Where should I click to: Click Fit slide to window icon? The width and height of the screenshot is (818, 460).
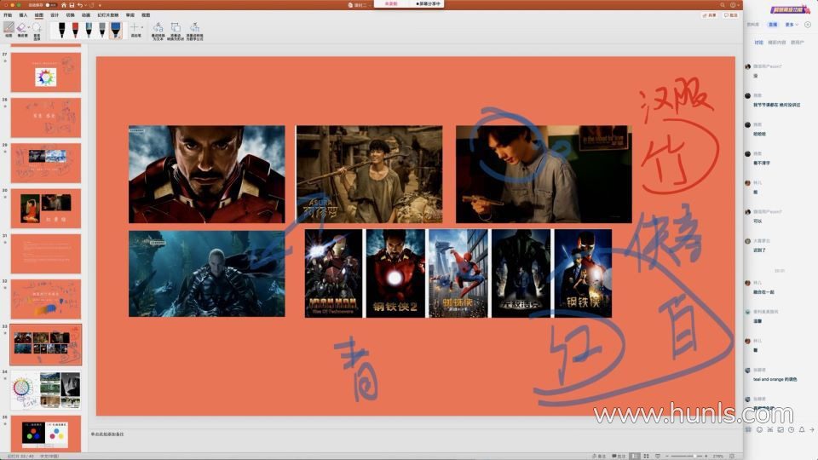(x=732, y=456)
